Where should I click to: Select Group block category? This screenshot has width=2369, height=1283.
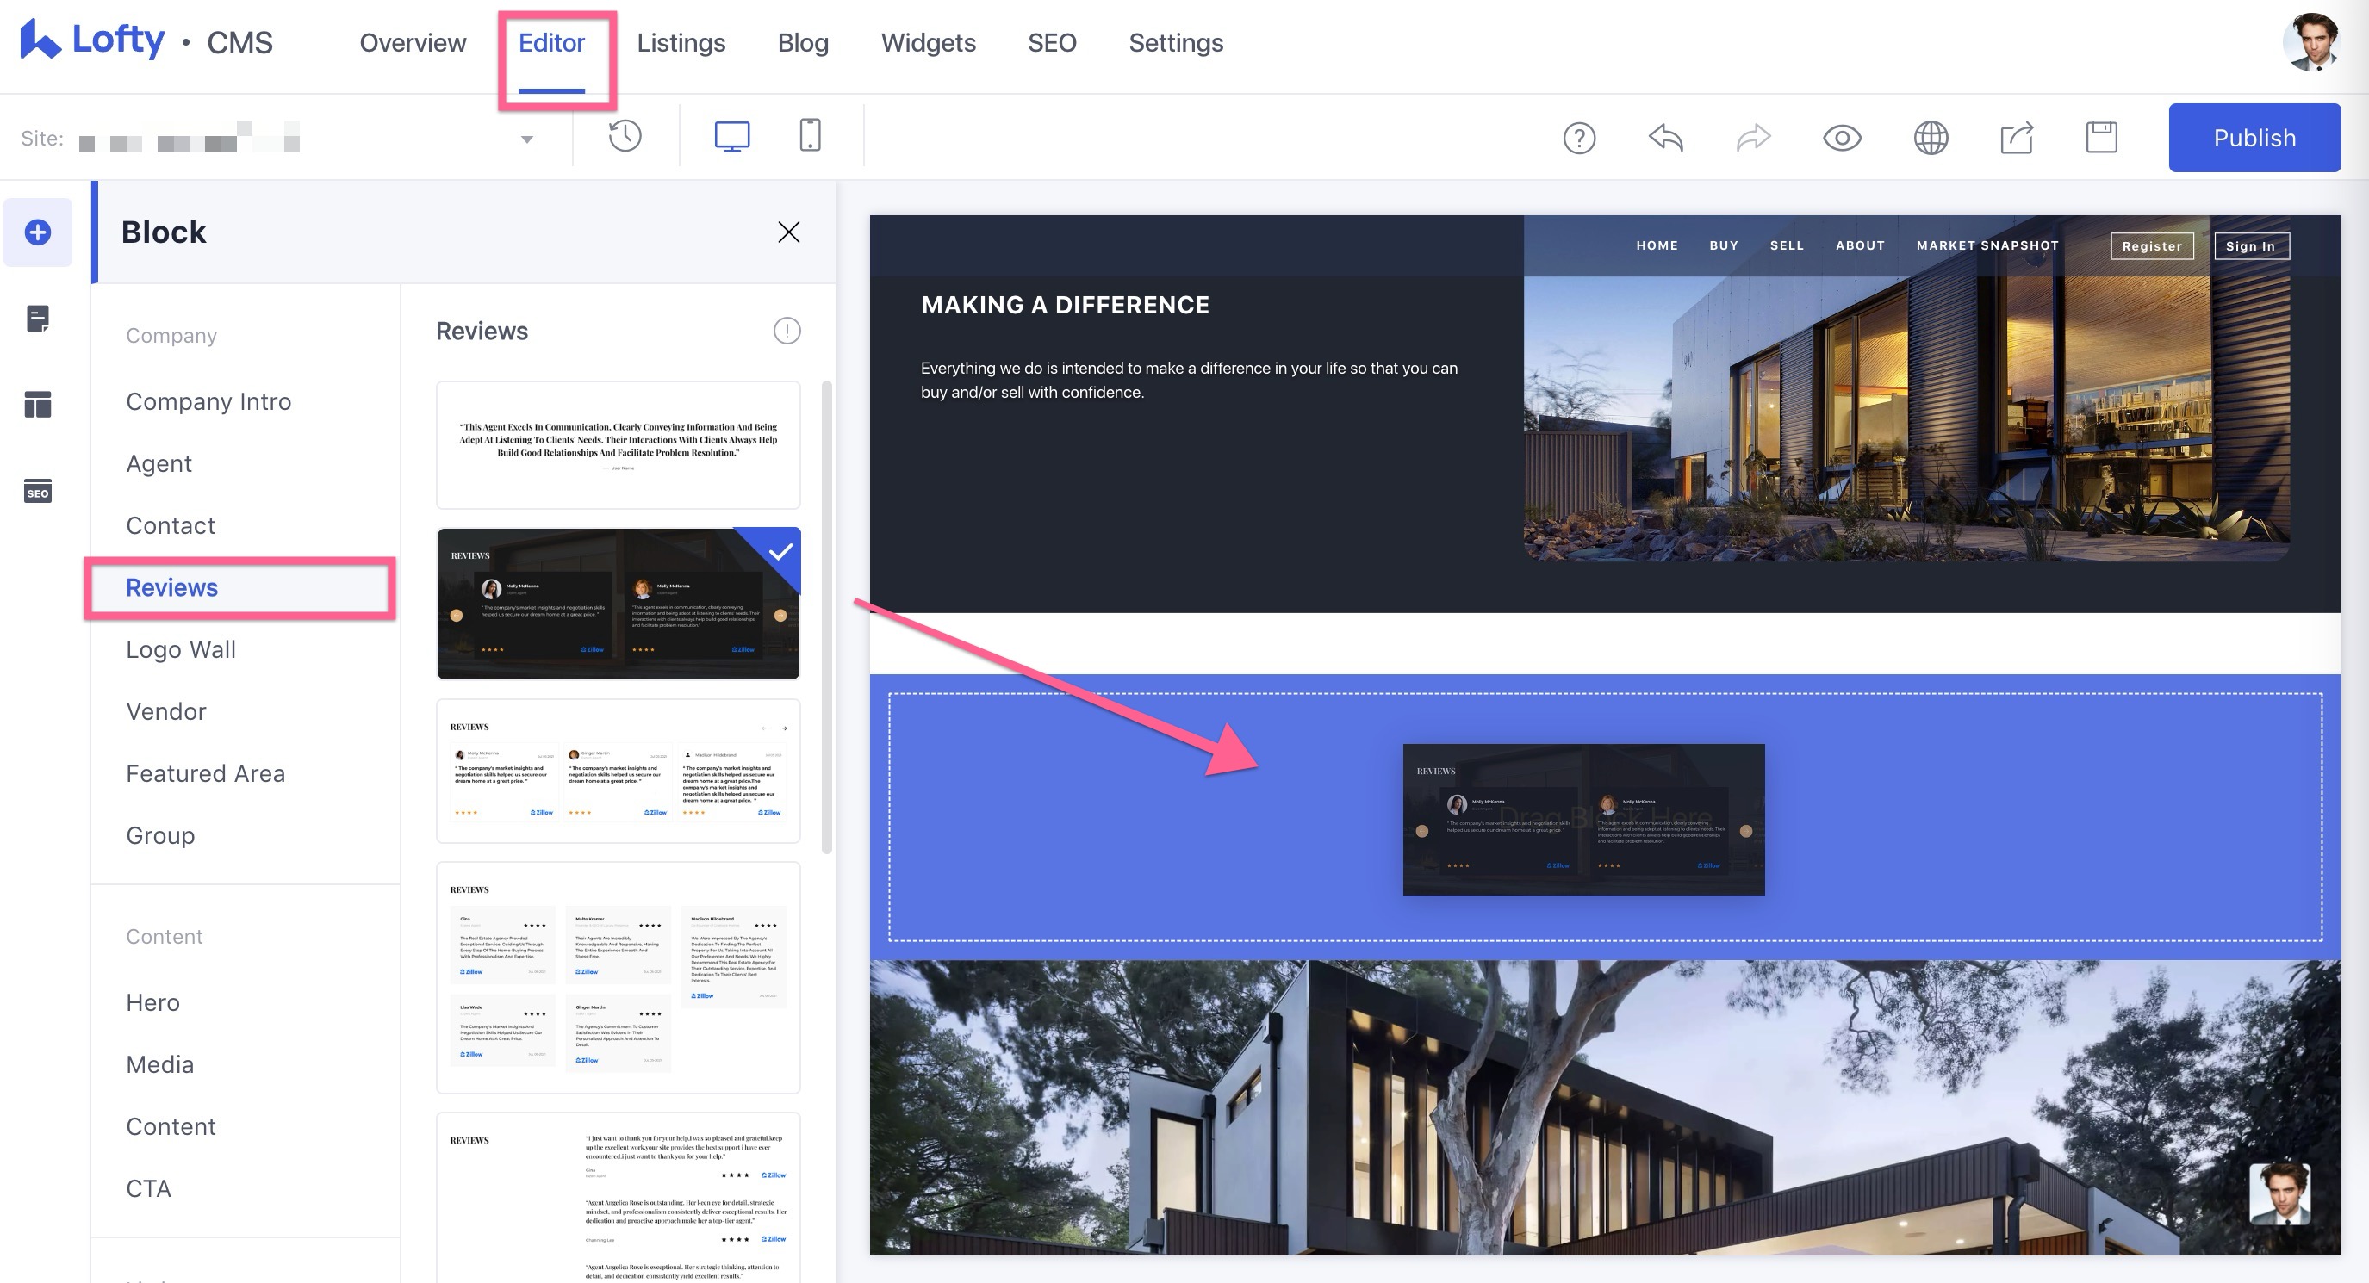[160, 835]
